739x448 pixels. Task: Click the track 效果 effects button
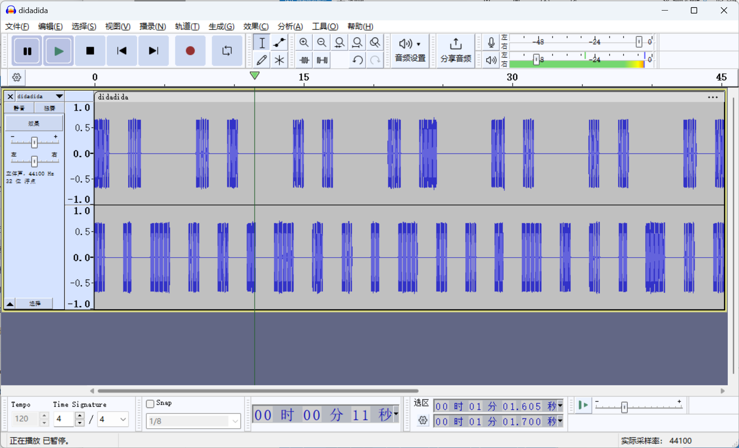click(34, 123)
